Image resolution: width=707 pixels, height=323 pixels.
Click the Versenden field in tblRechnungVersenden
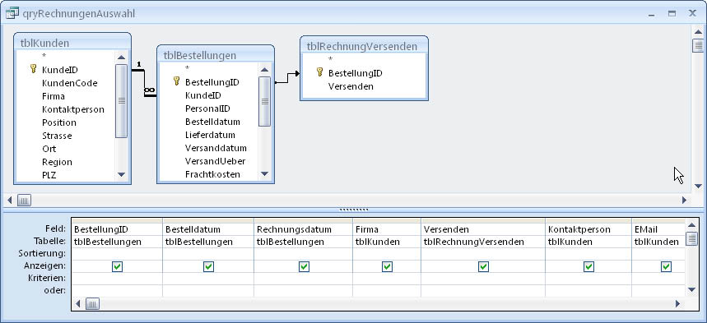(351, 86)
